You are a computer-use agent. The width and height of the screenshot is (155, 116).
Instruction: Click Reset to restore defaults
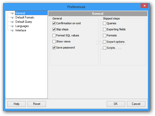(x=37, y=104)
